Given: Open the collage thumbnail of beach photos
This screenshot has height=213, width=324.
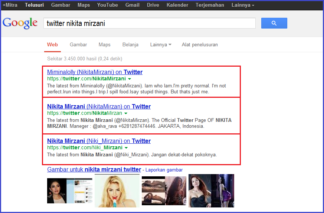Looking at the screenshot, I should pos(164,190).
